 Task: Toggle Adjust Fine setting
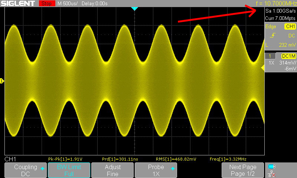[112, 170]
